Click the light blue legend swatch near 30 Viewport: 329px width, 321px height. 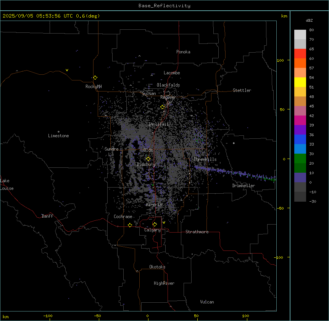point(300,149)
